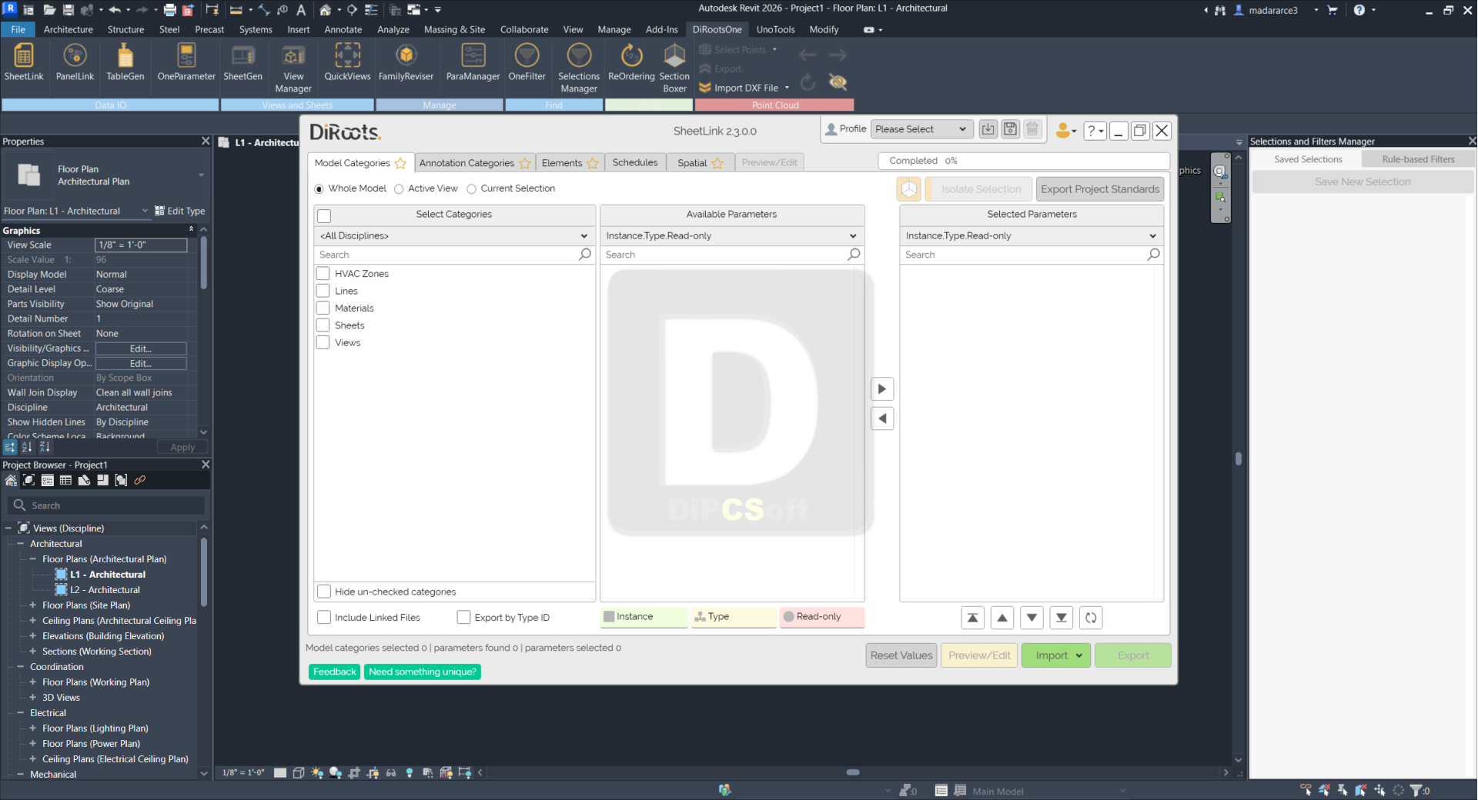1478x800 pixels.
Task: Enable Export by Type ID checkbox
Action: (463, 618)
